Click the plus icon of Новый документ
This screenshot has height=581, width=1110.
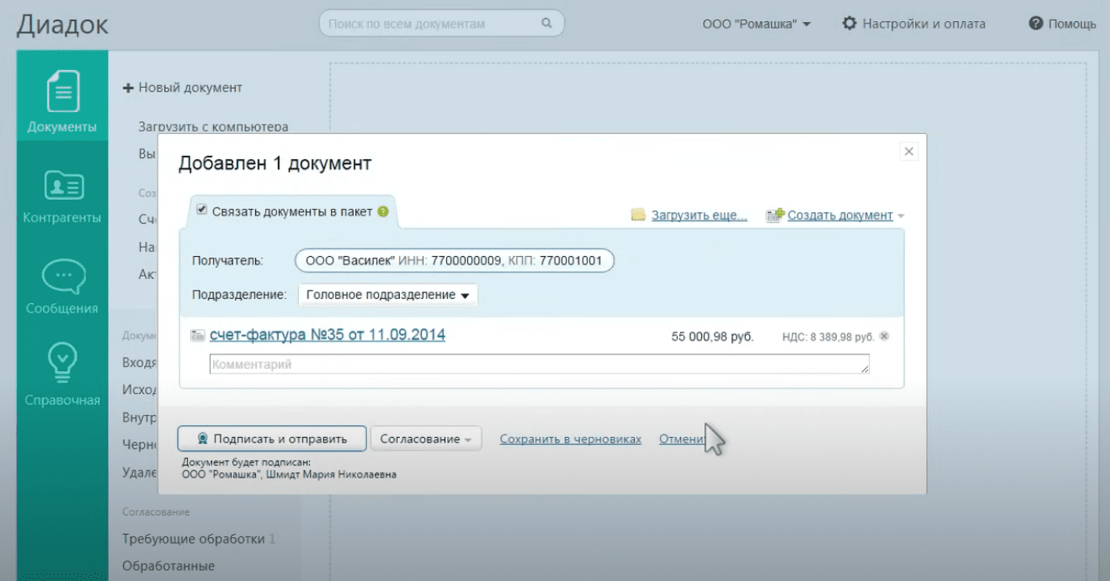(x=129, y=88)
